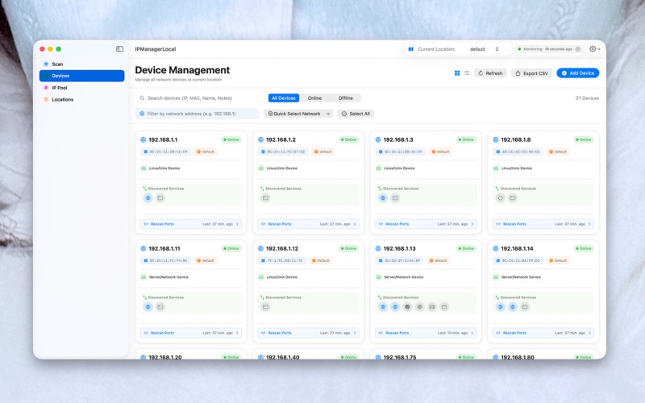Expand scan details chevron on 192.168.1.2
The width and height of the screenshot is (645, 403).
(355, 224)
